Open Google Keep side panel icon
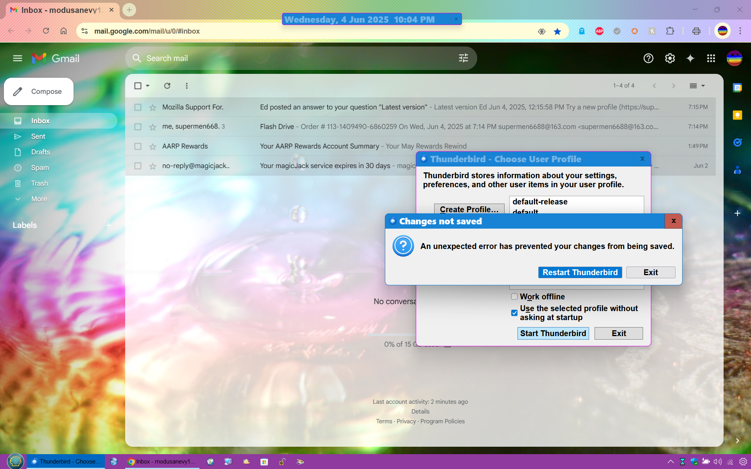 [x=737, y=115]
